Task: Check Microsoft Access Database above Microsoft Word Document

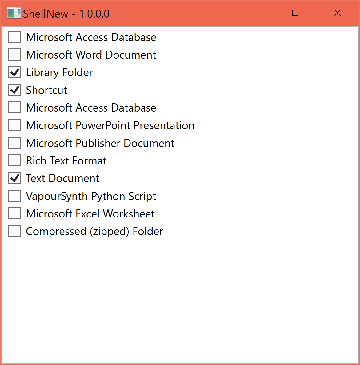Action: pyautogui.click(x=15, y=37)
